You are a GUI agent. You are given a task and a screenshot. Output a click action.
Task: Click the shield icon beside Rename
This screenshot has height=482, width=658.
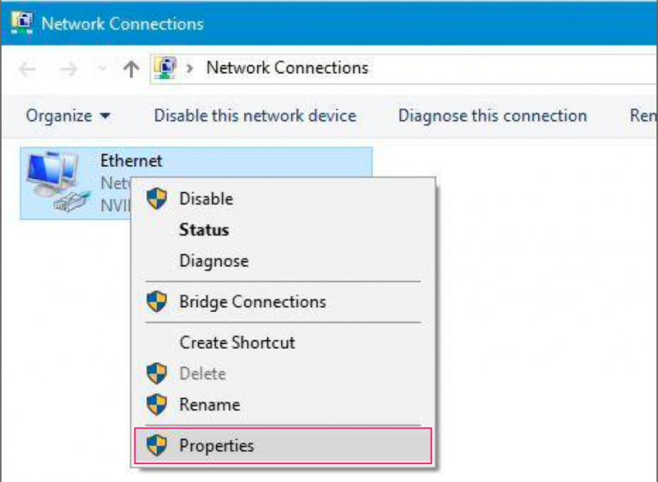pyautogui.click(x=157, y=405)
